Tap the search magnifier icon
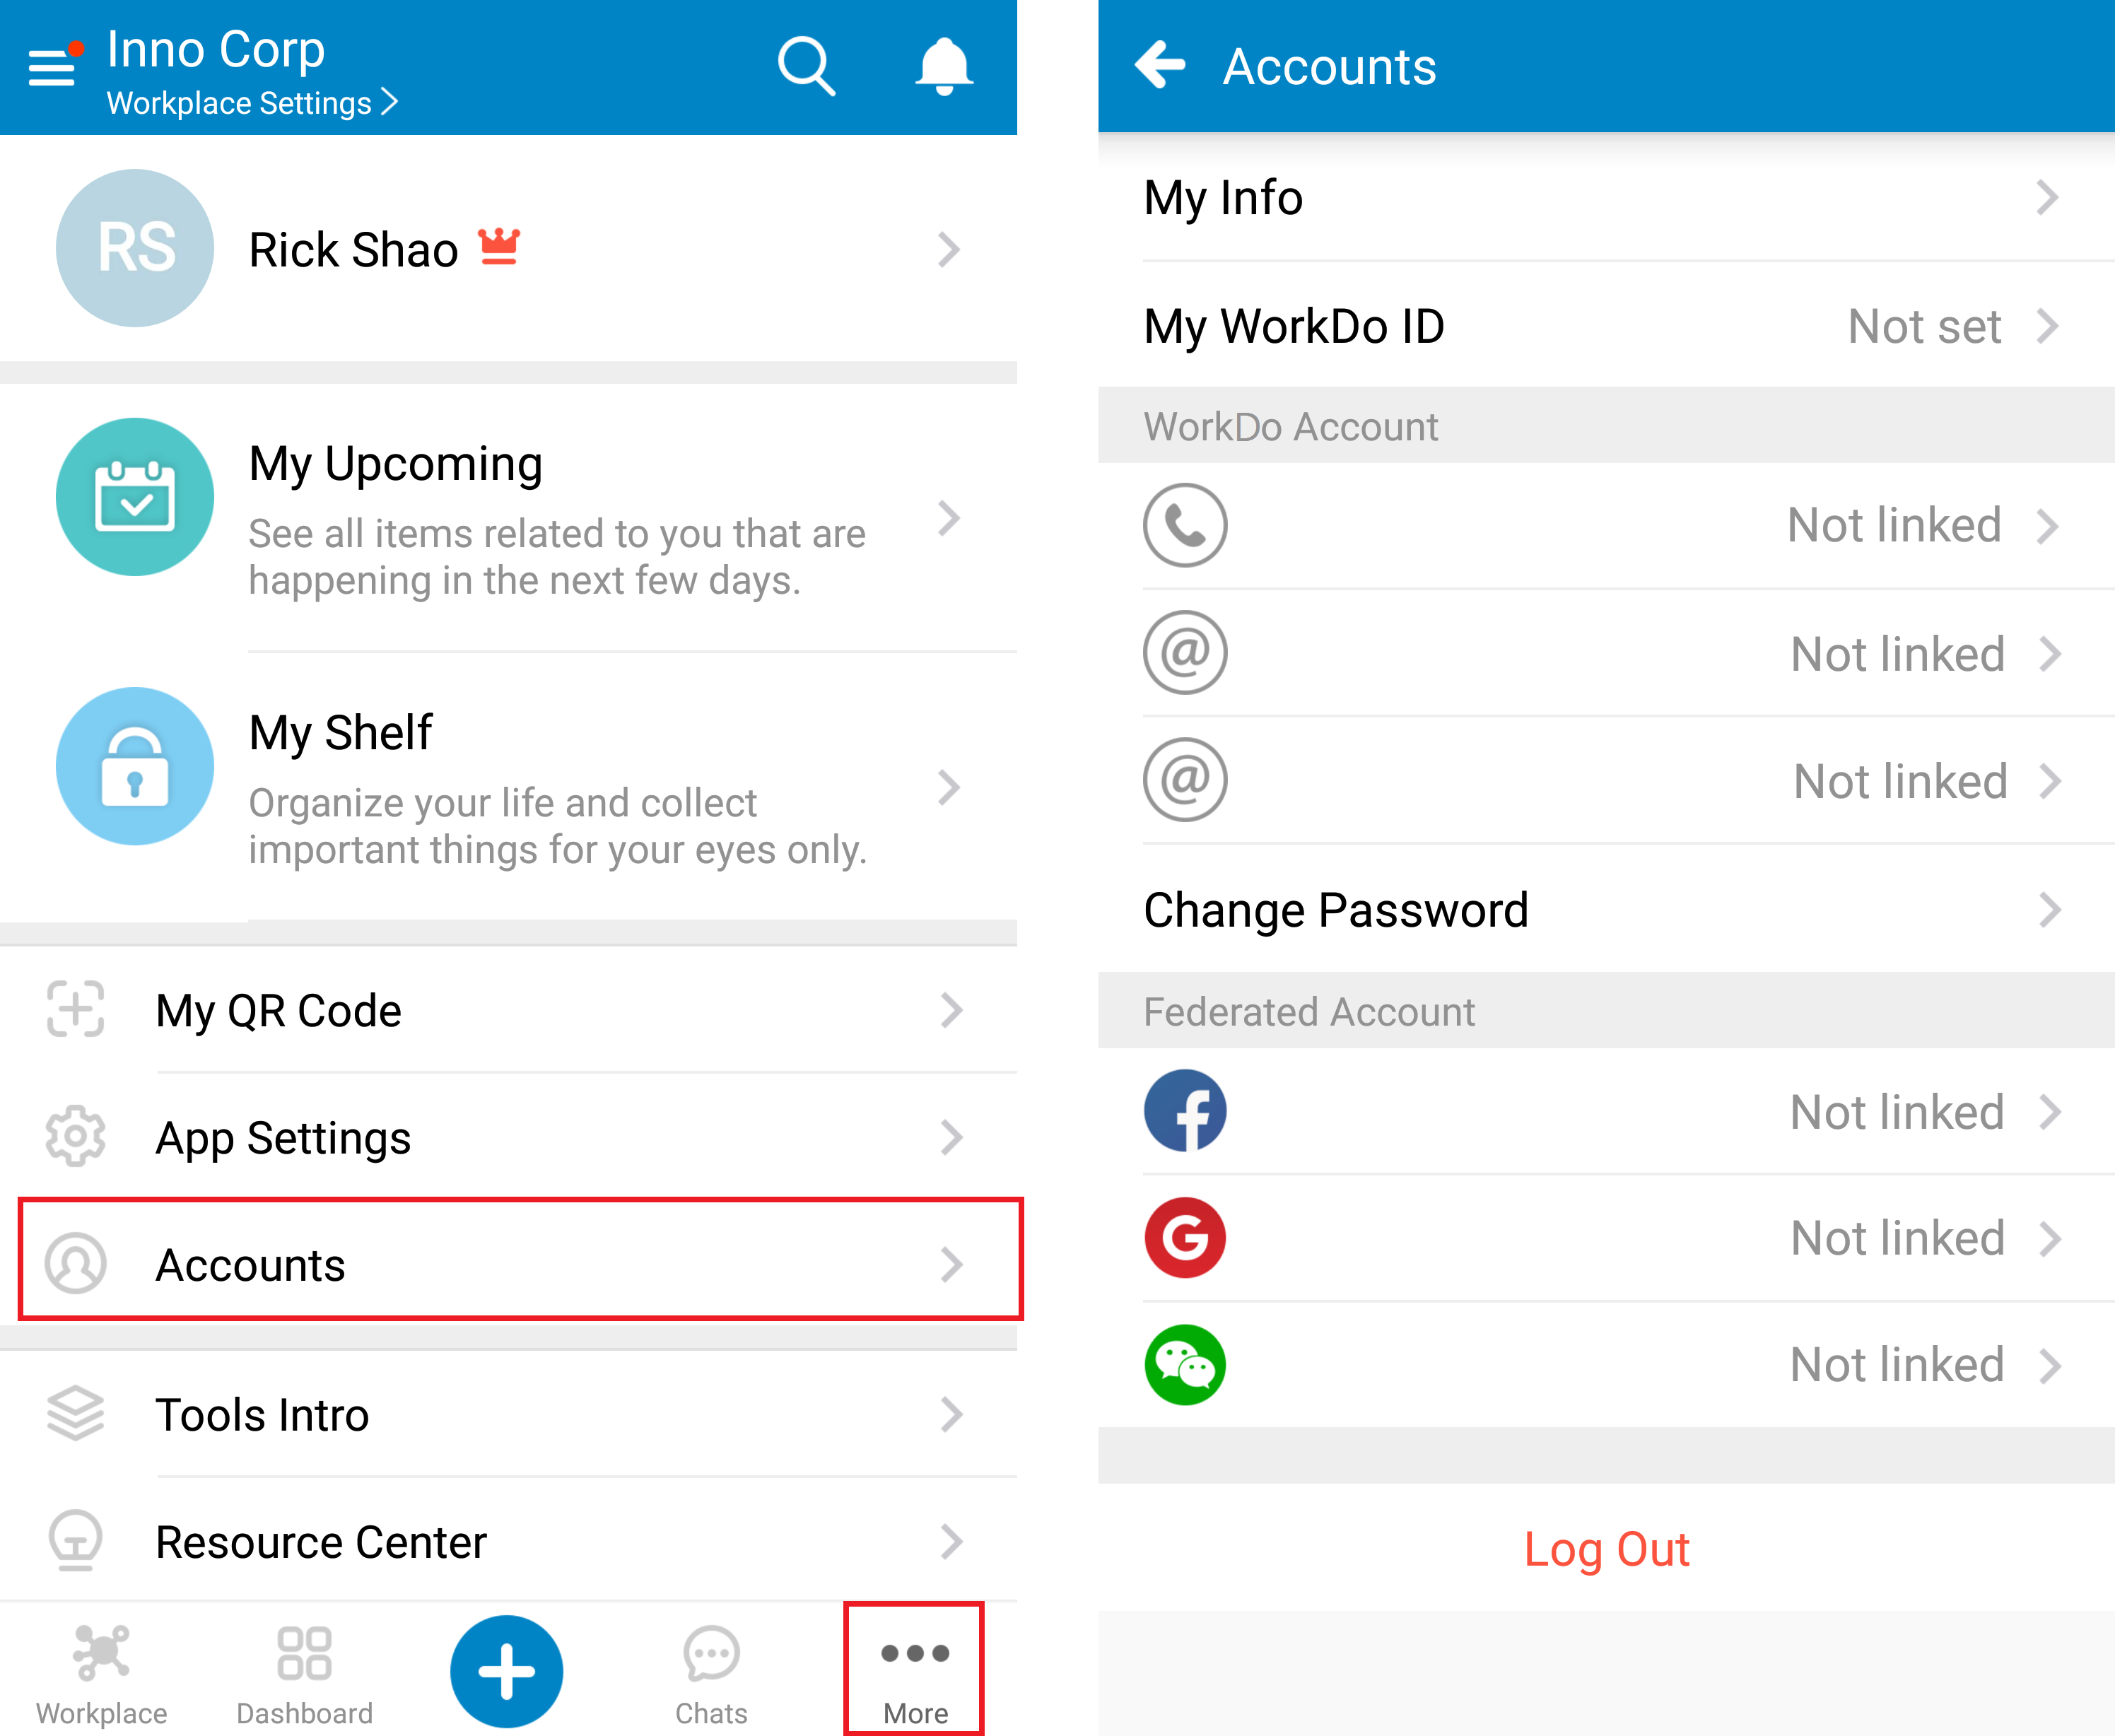The height and width of the screenshot is (1736, 2115). (806, 67)
